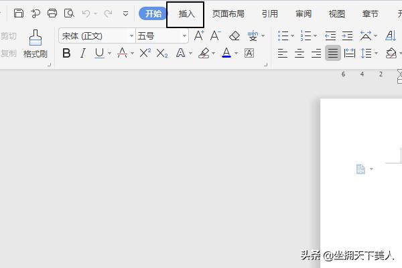Click the pinyin guide wén icon
Image resolution: width=402 pixels, height=268 pixels.
tap(253, 36)
